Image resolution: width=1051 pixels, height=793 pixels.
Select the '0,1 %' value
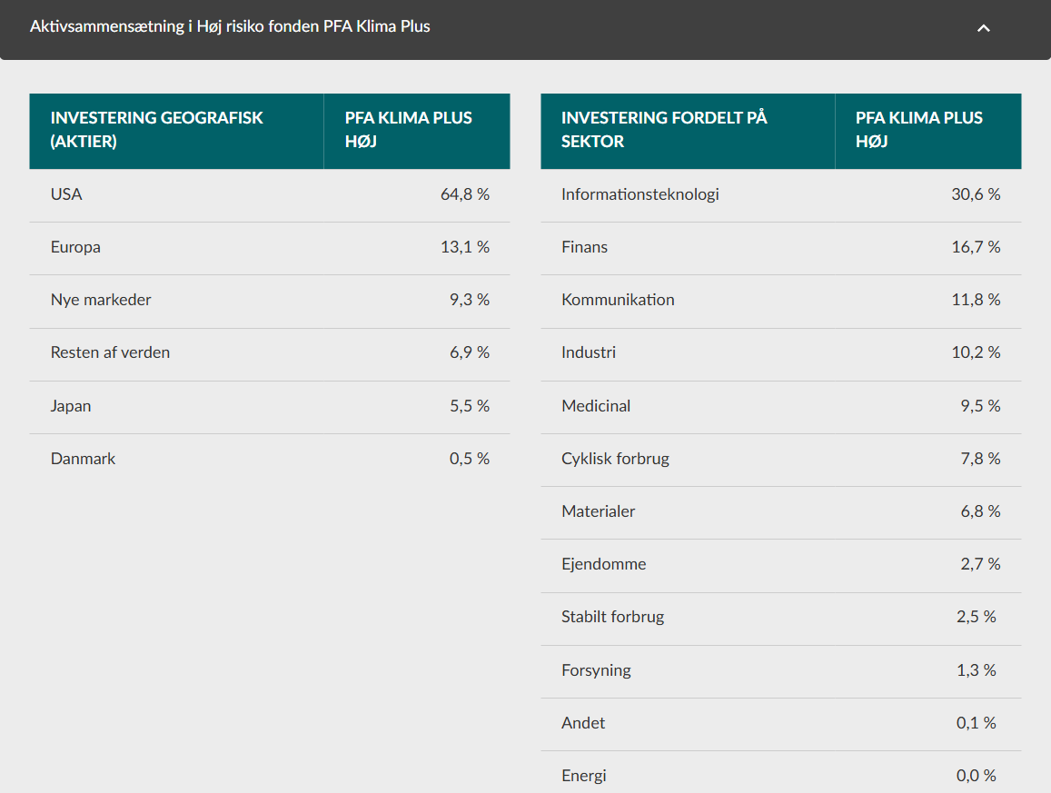coord(976,723)
